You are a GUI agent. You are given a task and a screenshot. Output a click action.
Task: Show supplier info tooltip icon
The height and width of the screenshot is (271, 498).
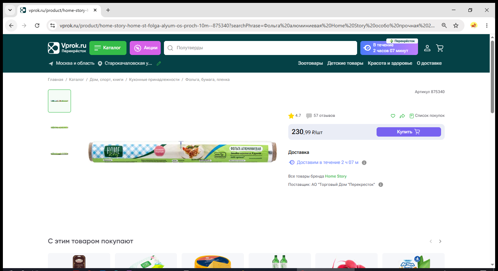[381, 185]
